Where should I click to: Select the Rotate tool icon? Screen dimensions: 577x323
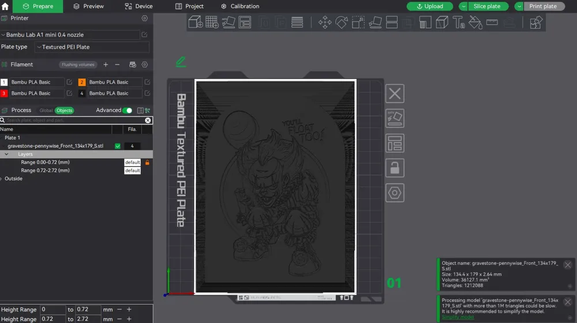point(342,22)
